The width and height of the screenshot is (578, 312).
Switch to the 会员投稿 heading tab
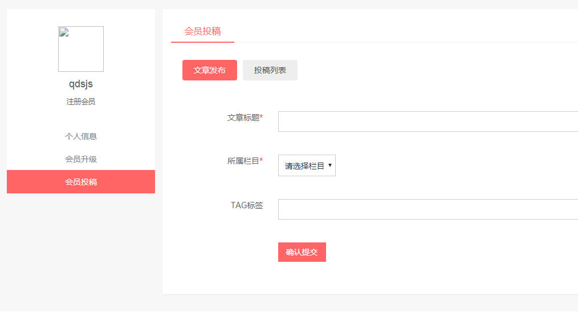tap(202, 31)
